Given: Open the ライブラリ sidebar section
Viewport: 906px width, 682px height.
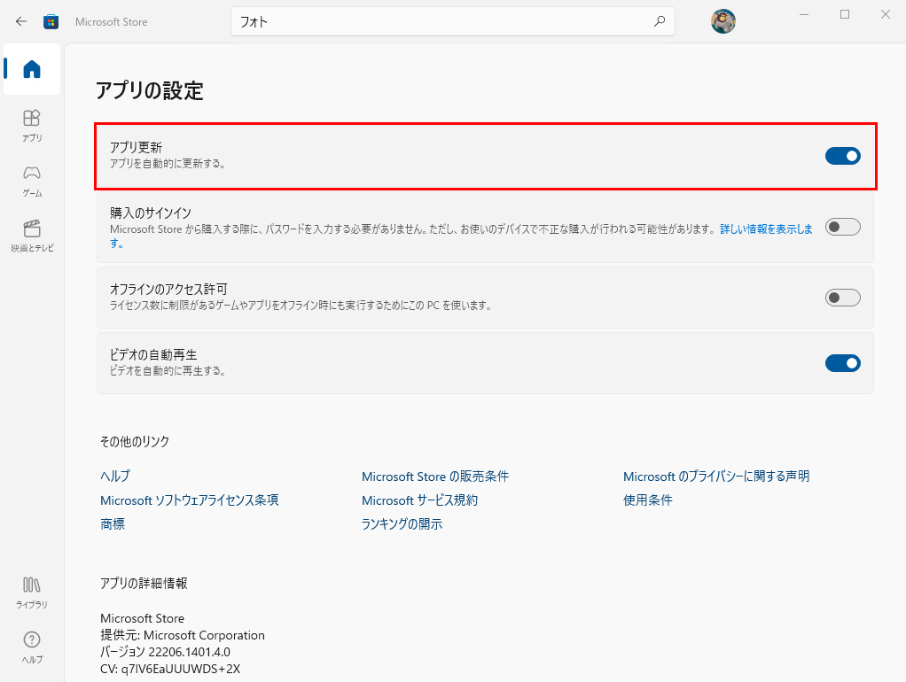Looking at the screenshot, I should click(32, 593).
